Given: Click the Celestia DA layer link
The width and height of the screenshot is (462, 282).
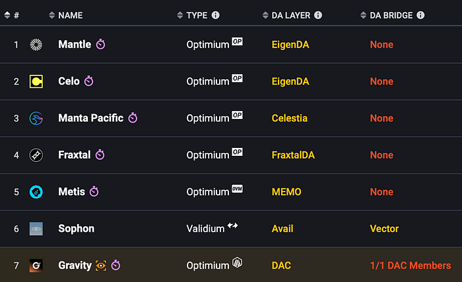Looking at the screenshot, I should (289, 118).
